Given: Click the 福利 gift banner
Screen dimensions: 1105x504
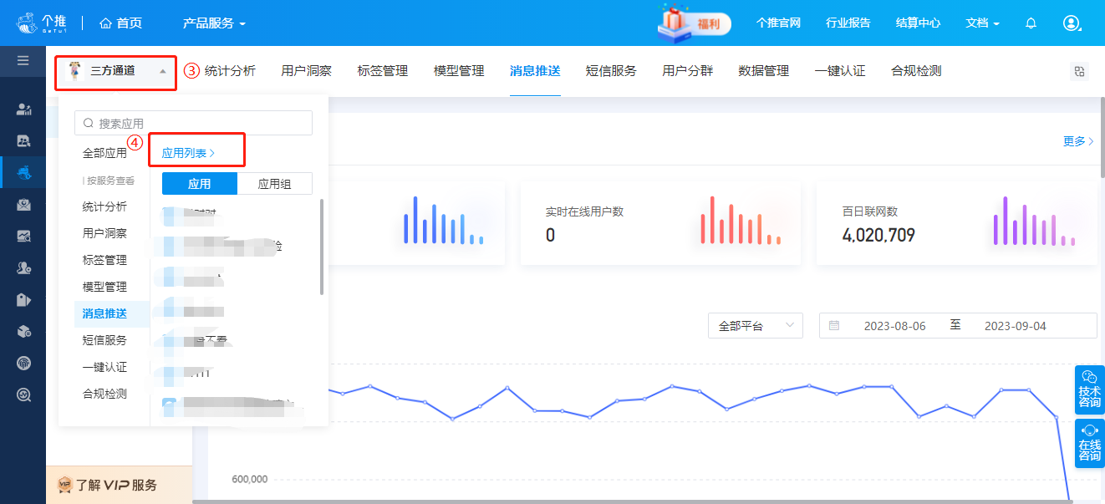Looking at the screenshot, I should coord(693,23).
